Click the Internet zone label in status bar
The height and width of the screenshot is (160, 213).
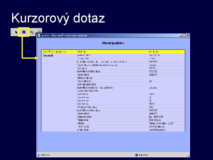click(x=143, y=155)
